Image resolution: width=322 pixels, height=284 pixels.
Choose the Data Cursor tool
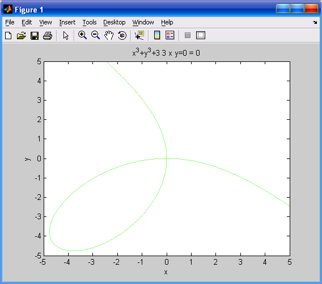point(139,35)
